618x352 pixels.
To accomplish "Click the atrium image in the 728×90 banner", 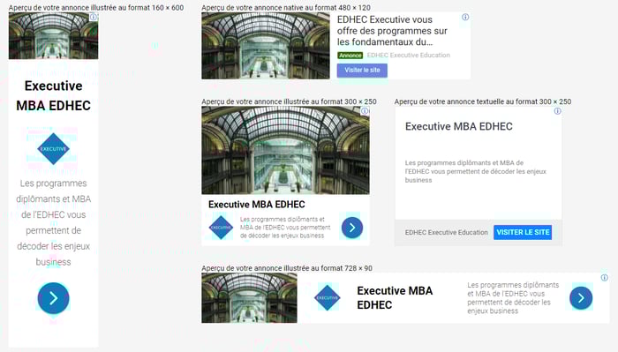I will coord(249,298).
